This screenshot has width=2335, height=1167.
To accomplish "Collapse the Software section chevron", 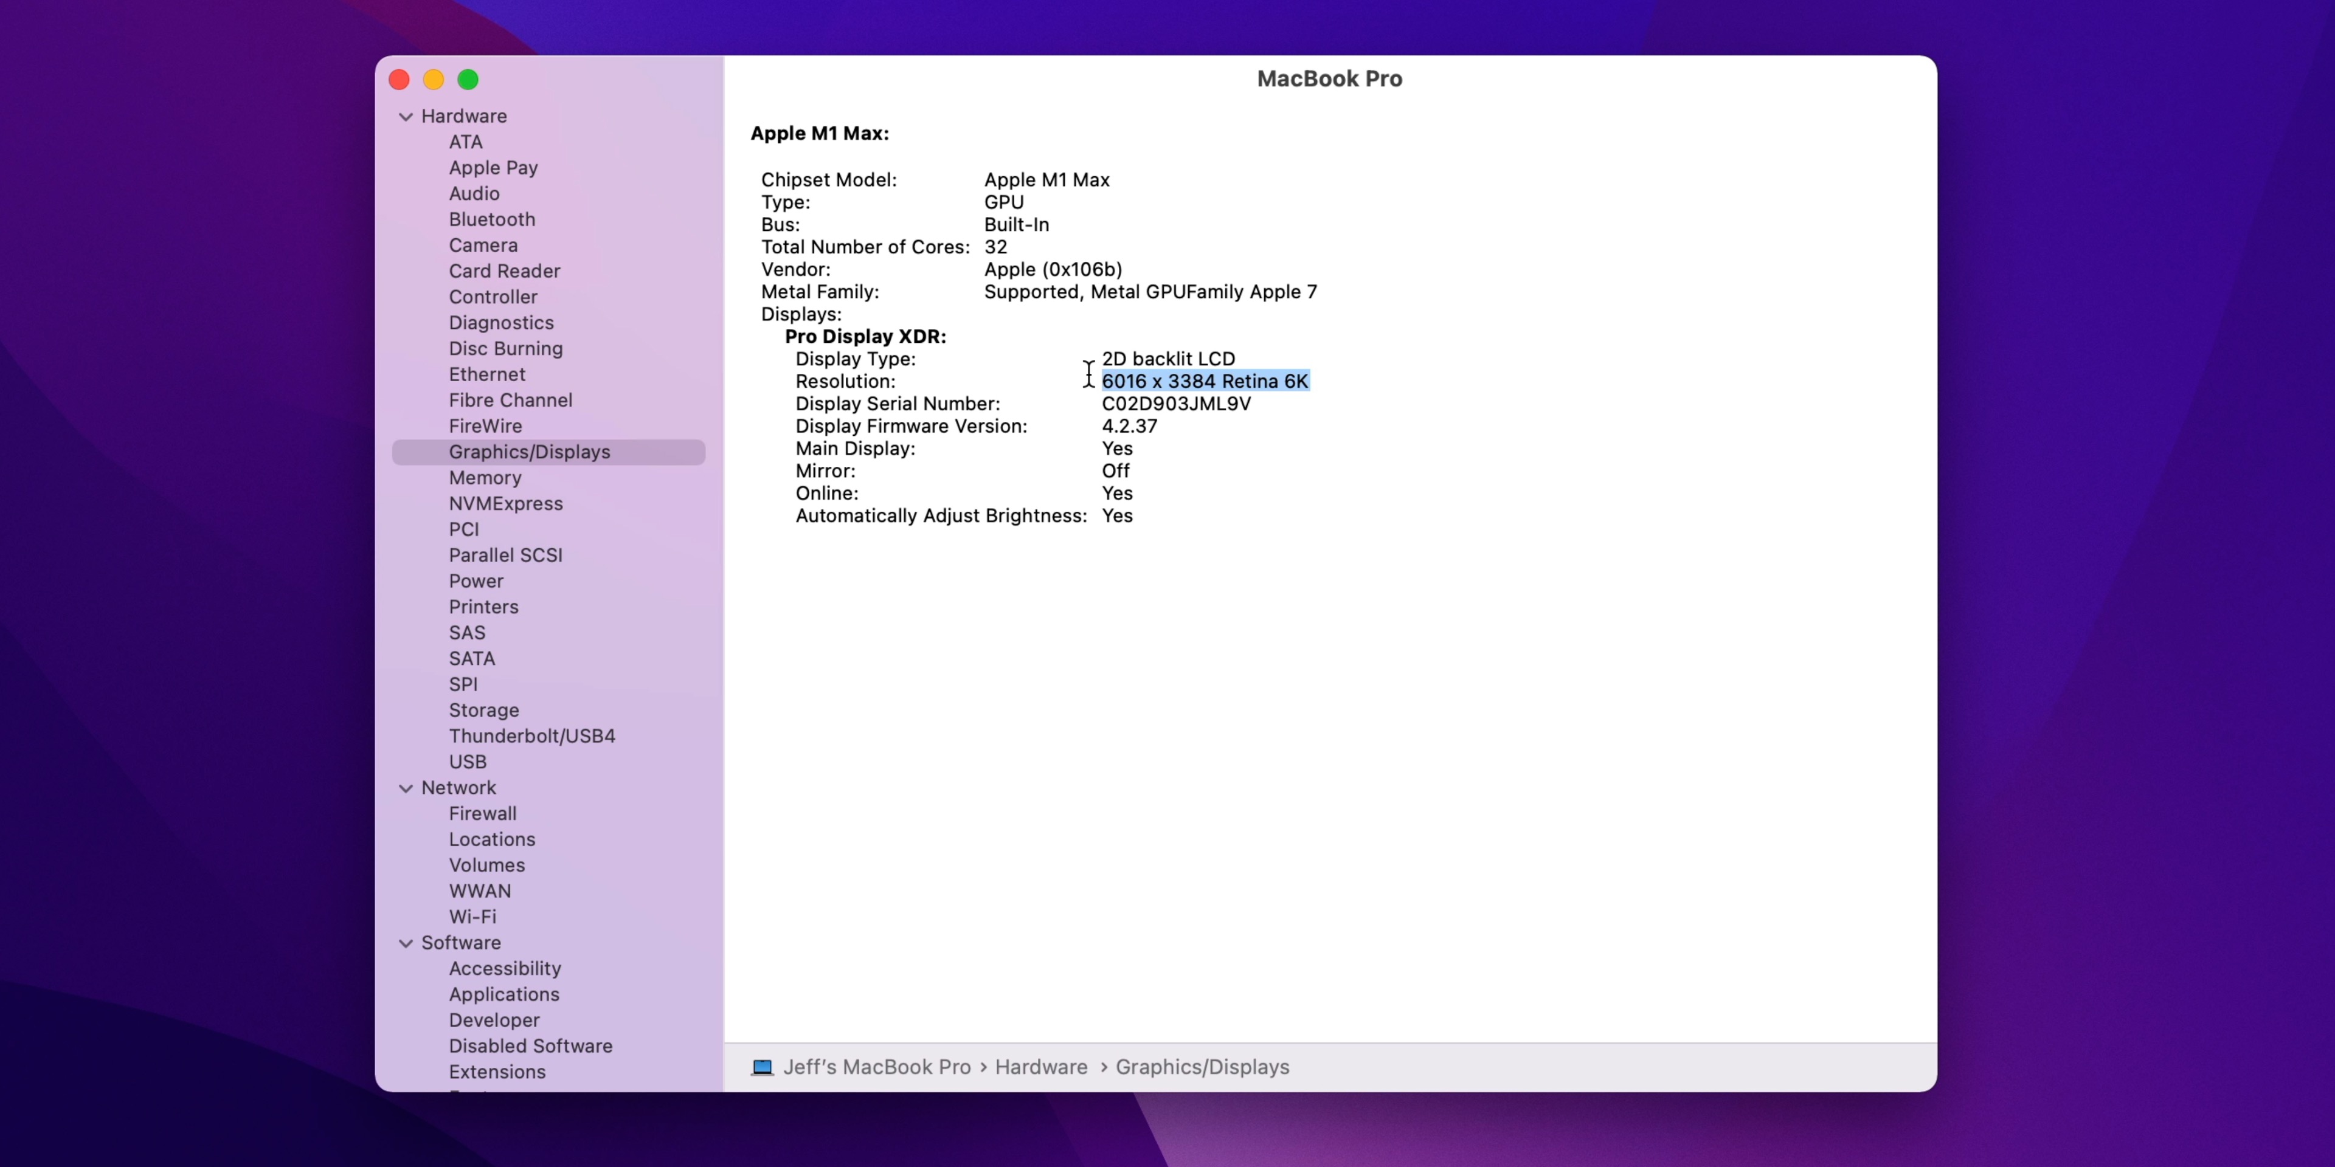I will click(405, 943).
